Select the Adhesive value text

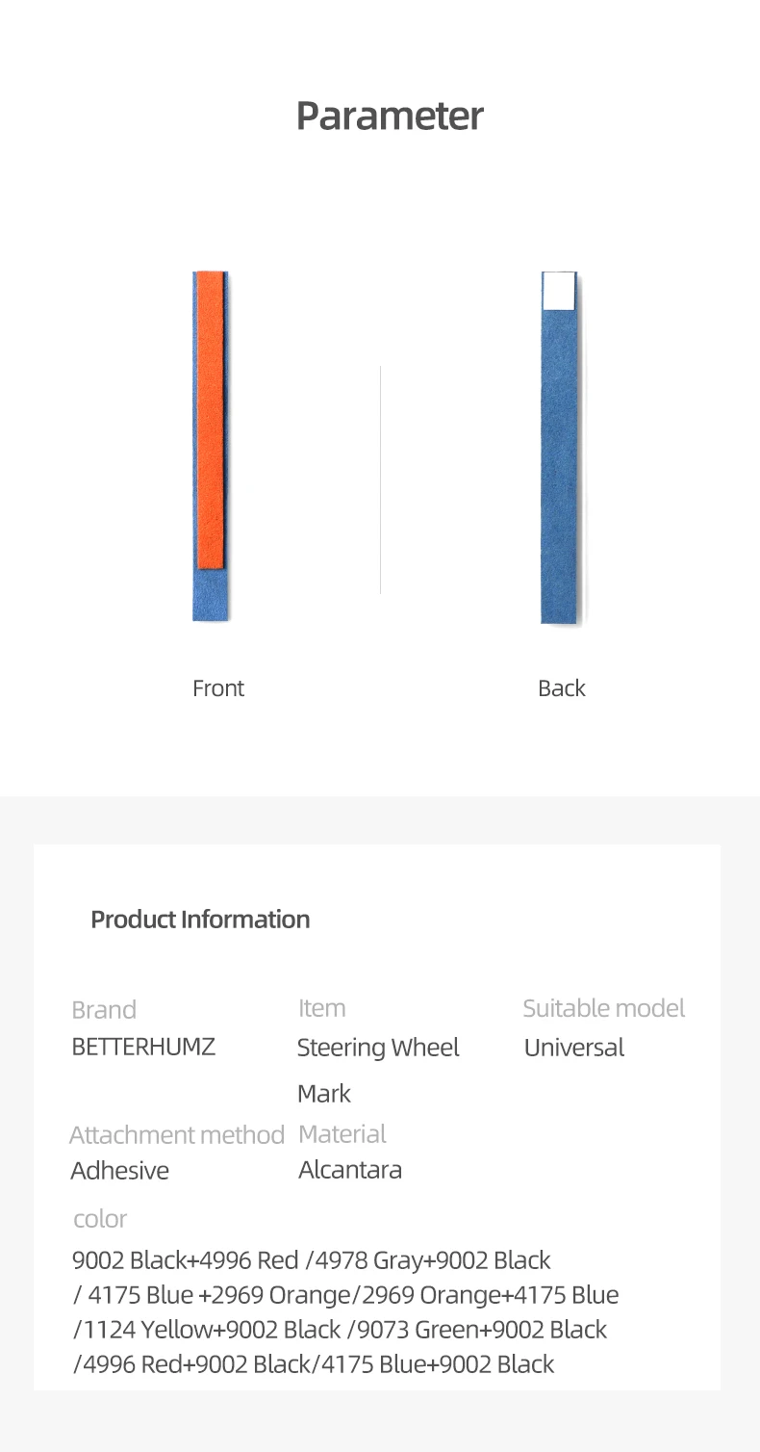[119, 1171]
